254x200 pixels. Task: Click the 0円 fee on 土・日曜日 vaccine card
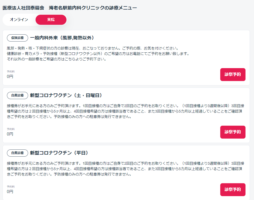[x=10, y=134]
